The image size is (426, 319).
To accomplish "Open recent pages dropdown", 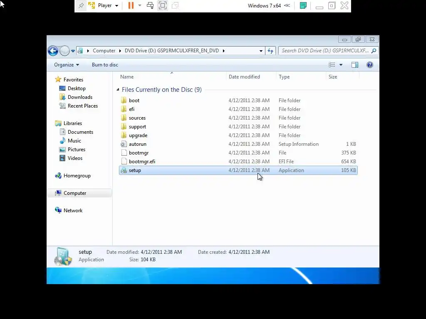I will pyautogui.click(x=73, y=51).
